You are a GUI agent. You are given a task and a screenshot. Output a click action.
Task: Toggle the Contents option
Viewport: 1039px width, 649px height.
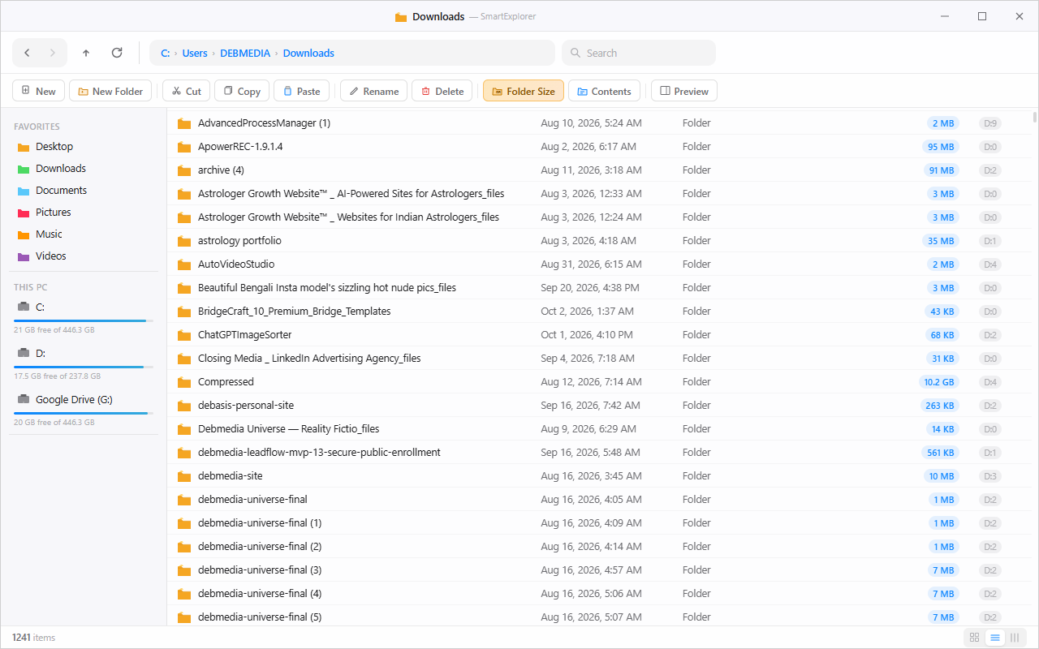605,91
